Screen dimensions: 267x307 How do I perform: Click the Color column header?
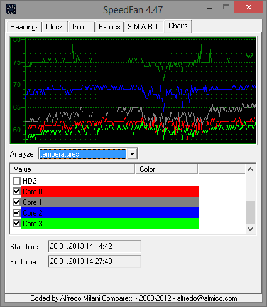pos(166,169)
